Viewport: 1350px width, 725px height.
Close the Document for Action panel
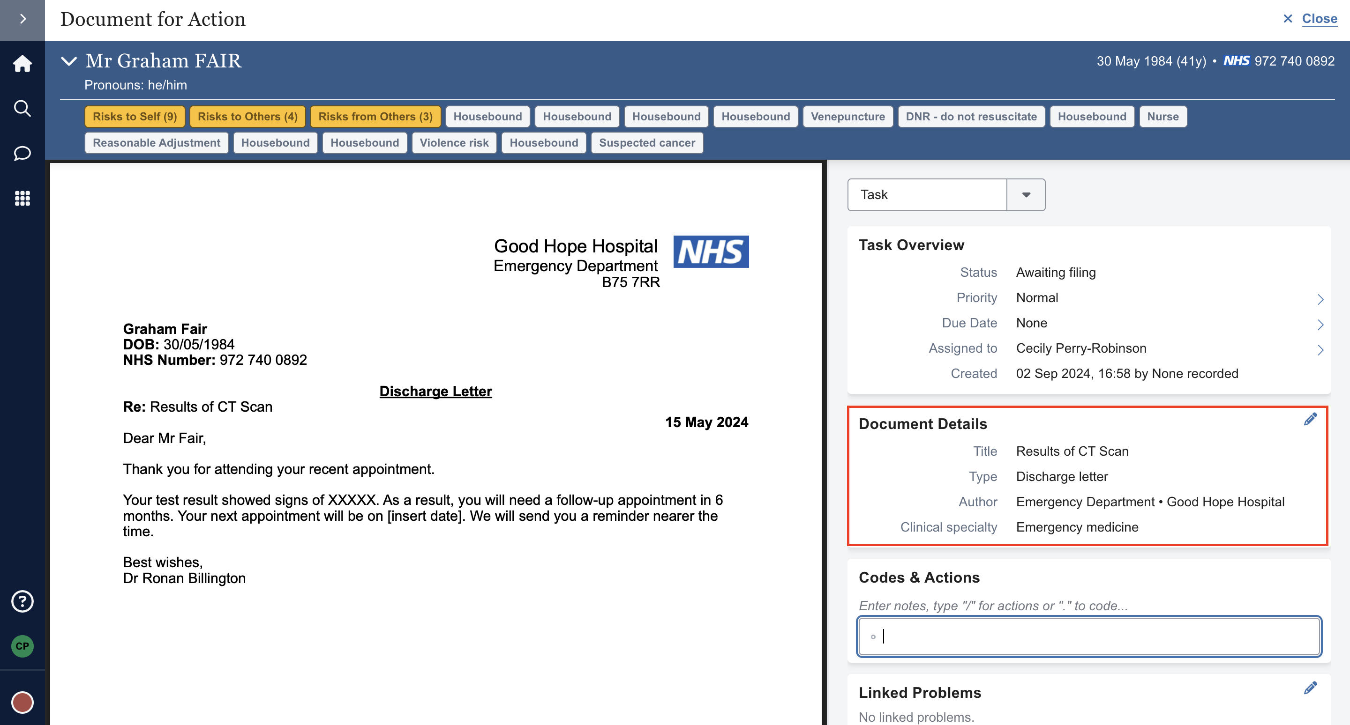[x=1310, y=19]
